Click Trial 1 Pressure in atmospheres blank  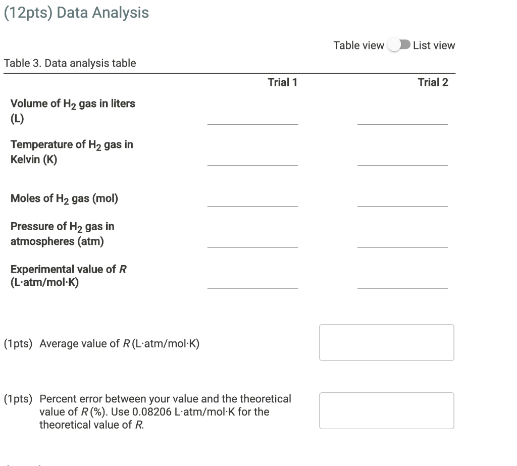pos(252,244)
